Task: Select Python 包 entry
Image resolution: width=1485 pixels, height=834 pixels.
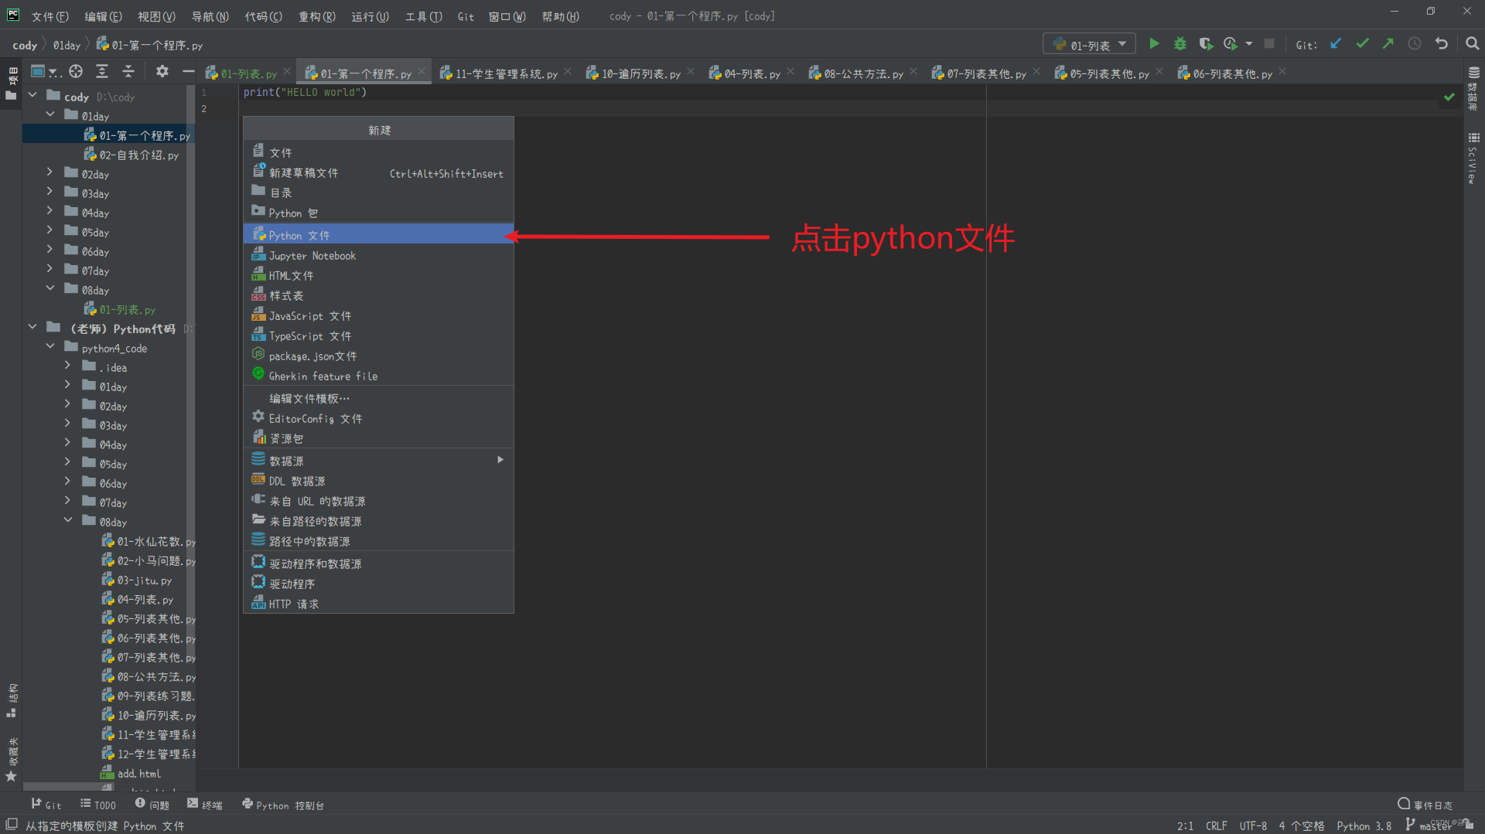Action: click(x=378, y=213)
